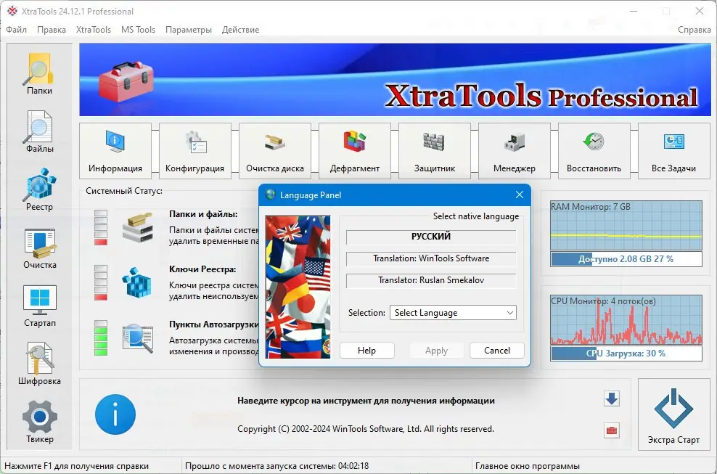
Task: Click the Экстра Старт power button
Action: point(673,415)
